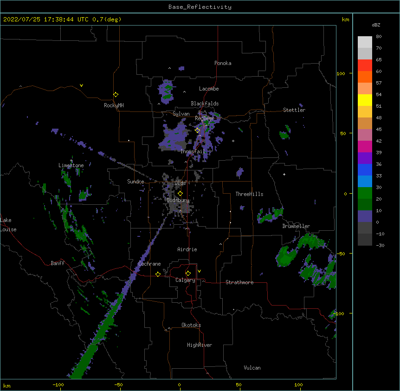Click the 50 tick label on the right axis
The height and width of the screenshot is (391, 400).
tap(343, 133)
